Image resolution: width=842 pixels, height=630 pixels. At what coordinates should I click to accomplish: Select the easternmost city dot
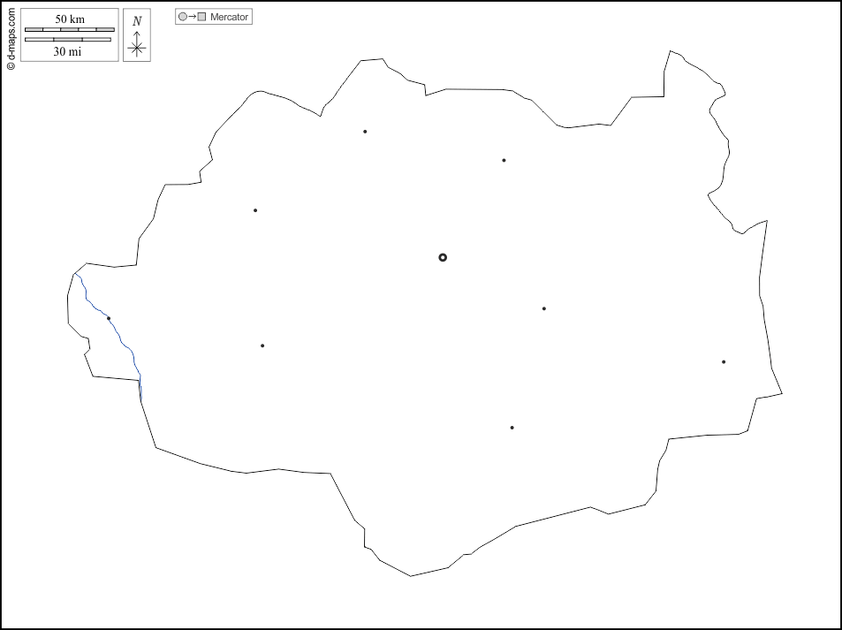(x=724, y=361)
